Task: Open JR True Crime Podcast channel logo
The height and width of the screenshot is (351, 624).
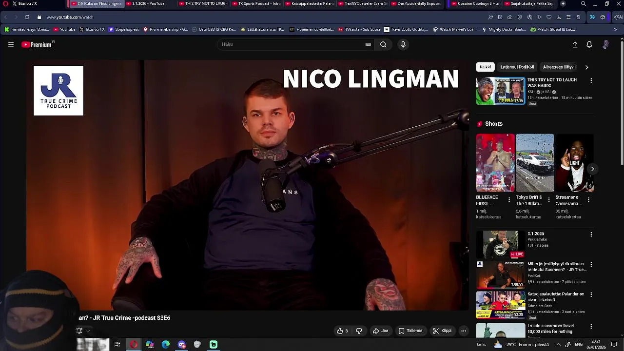Action: click(x=58, y=91)
